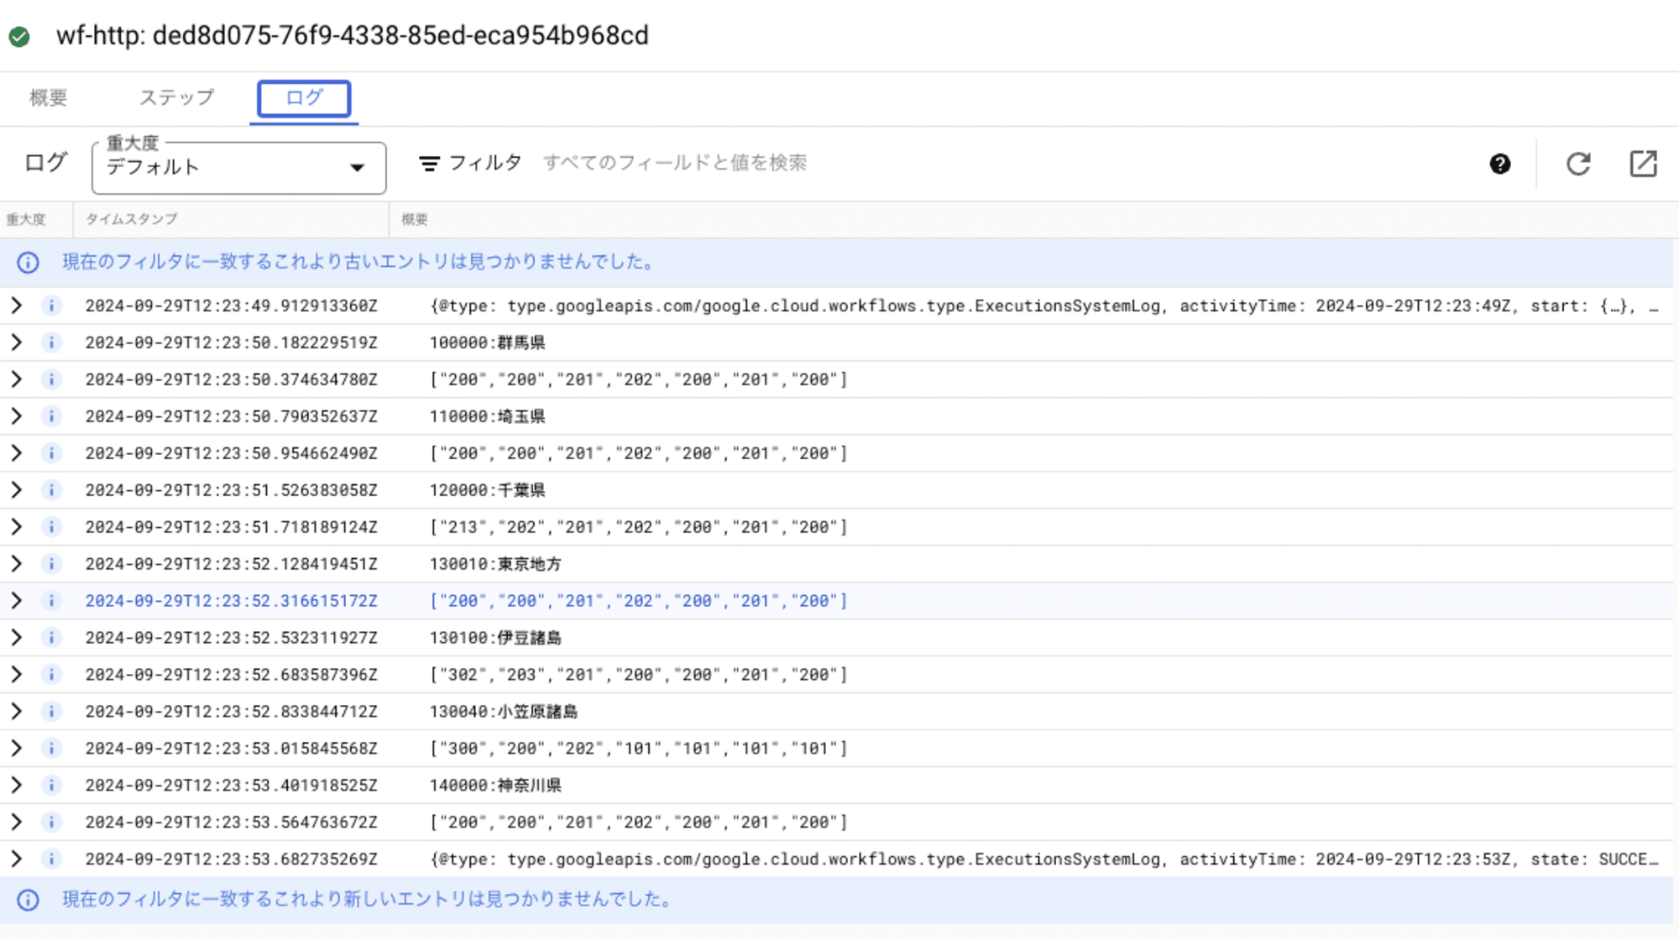Click the 概要 column header

click(415, 220)
